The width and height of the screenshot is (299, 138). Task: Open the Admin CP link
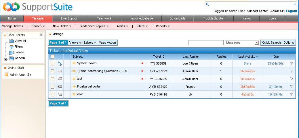[277, 11]
